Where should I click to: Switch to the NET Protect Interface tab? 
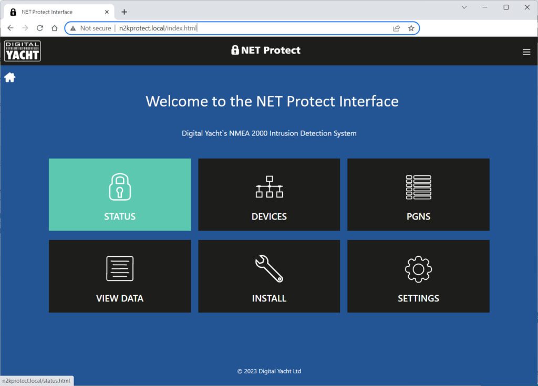tap(58, 11)
